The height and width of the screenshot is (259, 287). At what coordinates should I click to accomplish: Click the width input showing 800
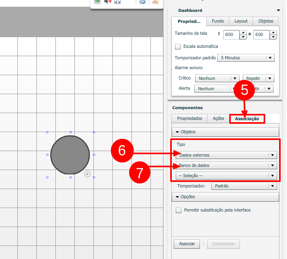click(x=231, y=34)
